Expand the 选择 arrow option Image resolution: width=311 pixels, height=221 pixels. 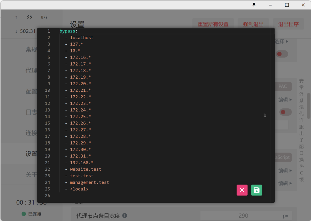[x=282, y=41]
